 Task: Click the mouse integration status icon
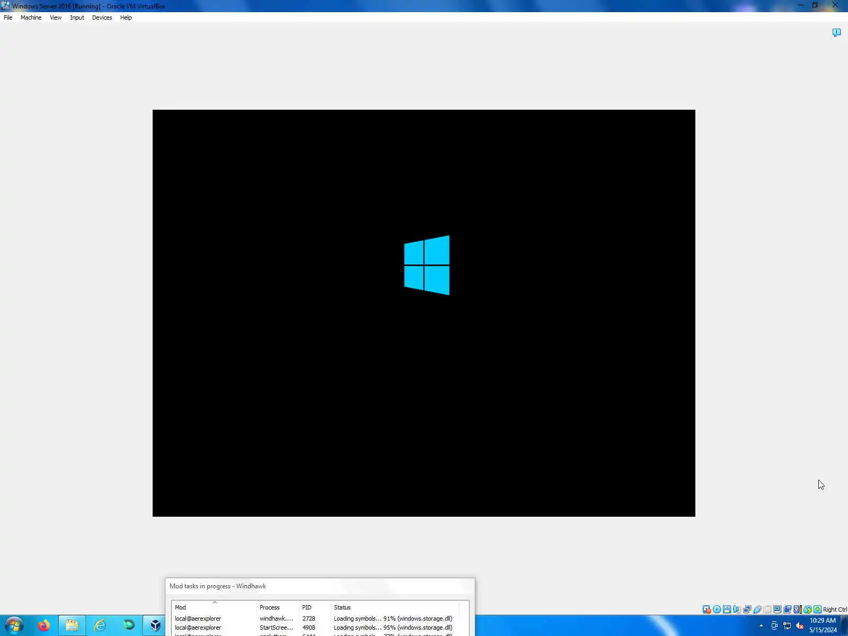(808, 609)
